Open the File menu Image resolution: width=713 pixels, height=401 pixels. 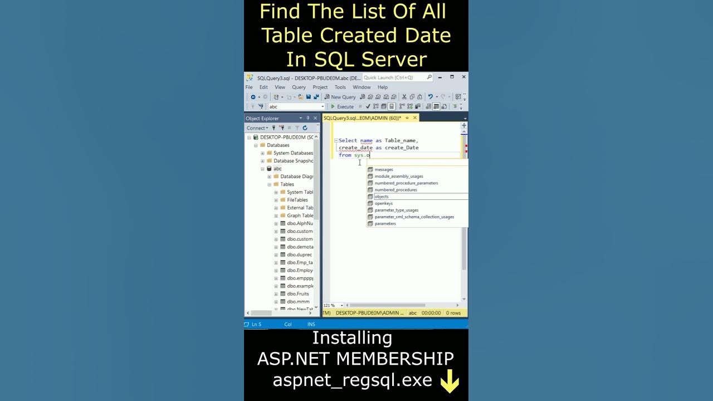point(249,87)
